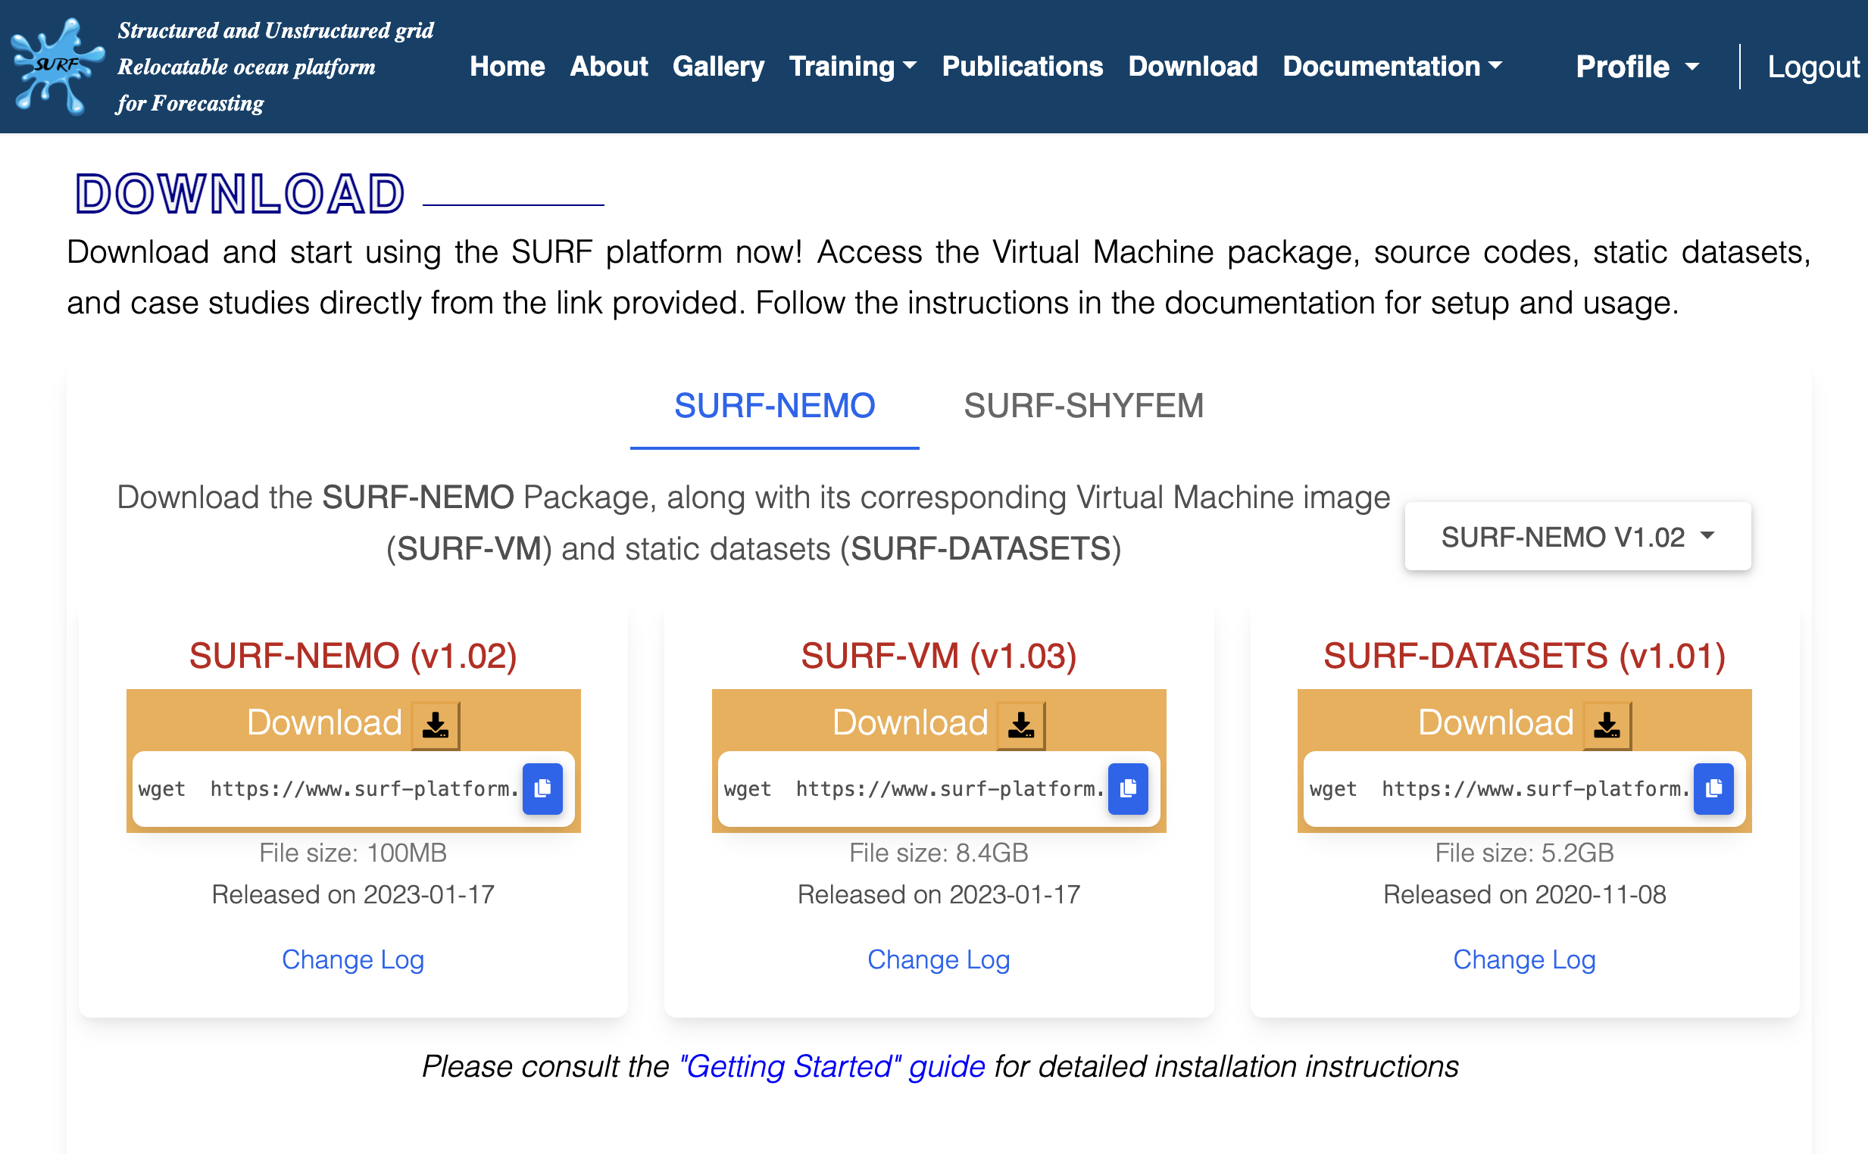Screen dimensions: 1868x1154
Task: Open the SURF-DATASETS Change Log
Action: point(1523,959)
